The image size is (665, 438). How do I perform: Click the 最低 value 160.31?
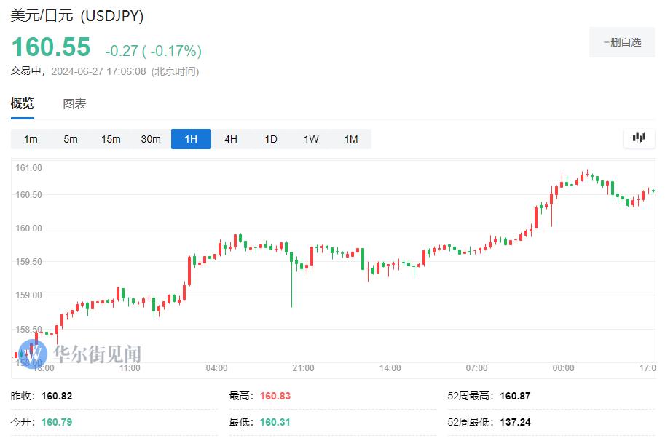click(275, 422)
